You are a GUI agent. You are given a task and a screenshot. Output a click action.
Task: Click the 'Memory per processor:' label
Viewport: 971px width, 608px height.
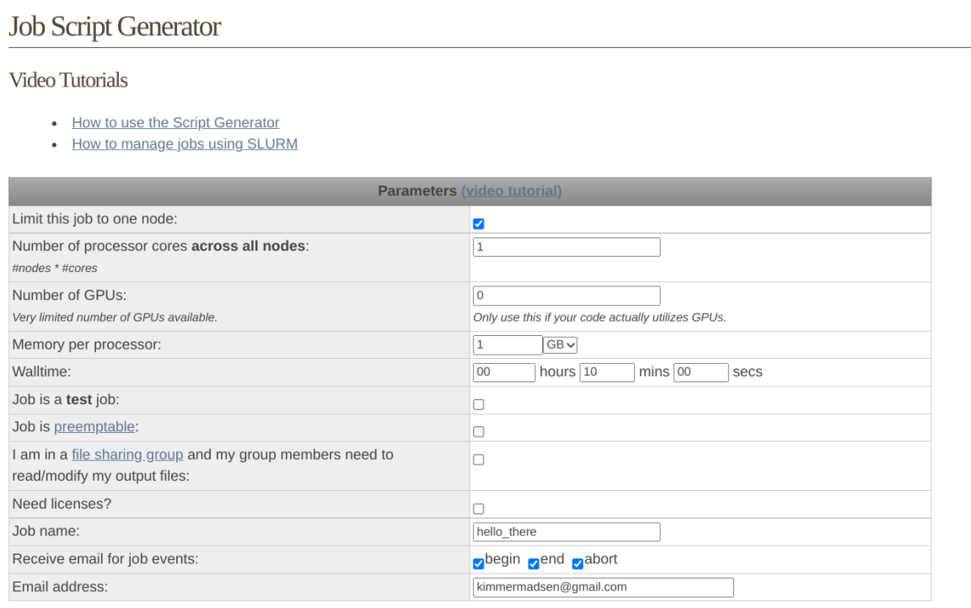click(x=87, y=344)
